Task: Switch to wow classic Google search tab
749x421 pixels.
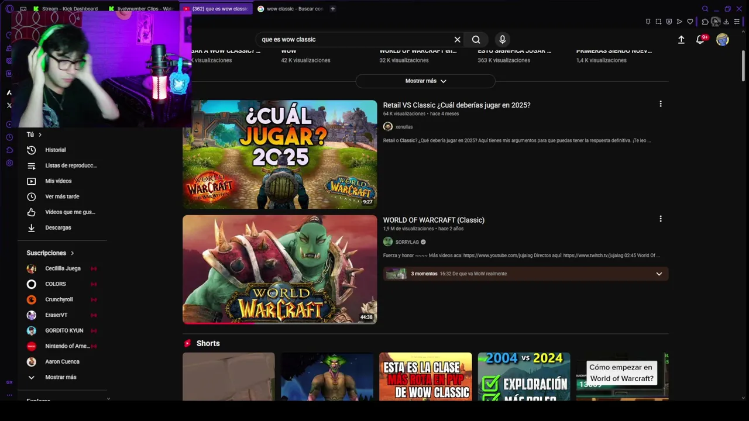Action: click(290, 9)
